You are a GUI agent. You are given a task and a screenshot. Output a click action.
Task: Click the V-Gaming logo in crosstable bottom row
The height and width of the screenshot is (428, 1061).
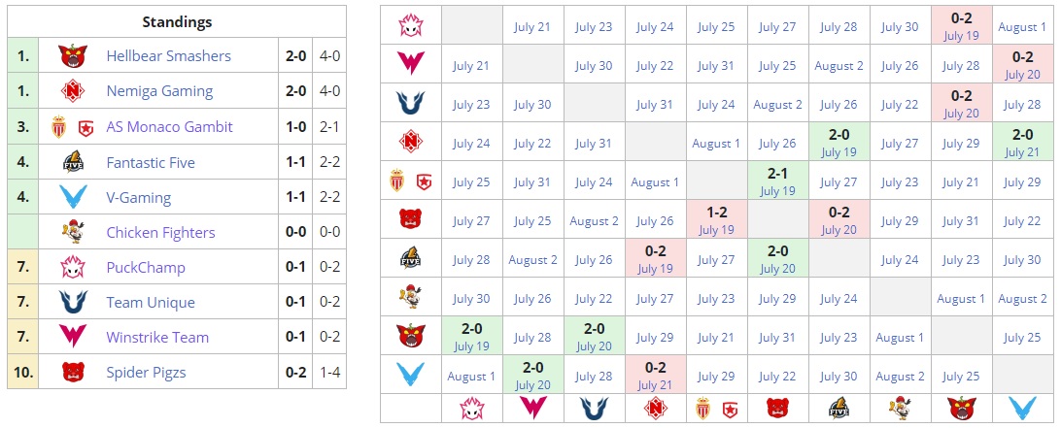(1022, 409)
